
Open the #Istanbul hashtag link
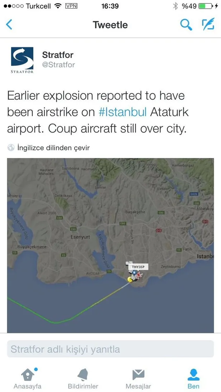coord(122,112)
